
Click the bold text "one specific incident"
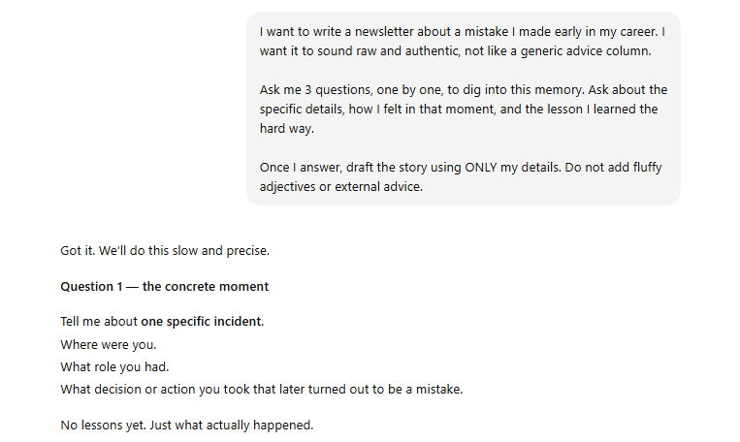[x=201, y=321]
